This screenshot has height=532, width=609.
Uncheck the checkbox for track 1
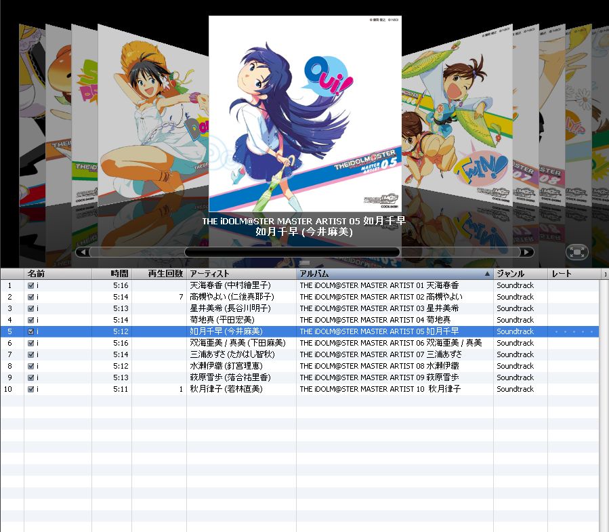31,285
